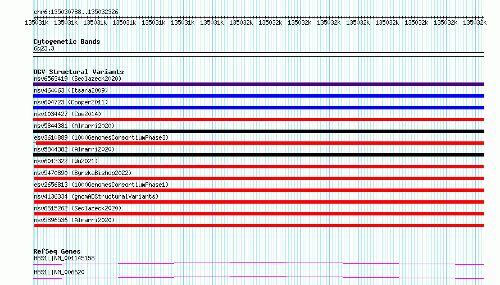Image resolution: width=500 pixels, height=285 pixels.
Task: Open variant nsv604723 (Cooper2011) label
Action: (x=71, y=102)
